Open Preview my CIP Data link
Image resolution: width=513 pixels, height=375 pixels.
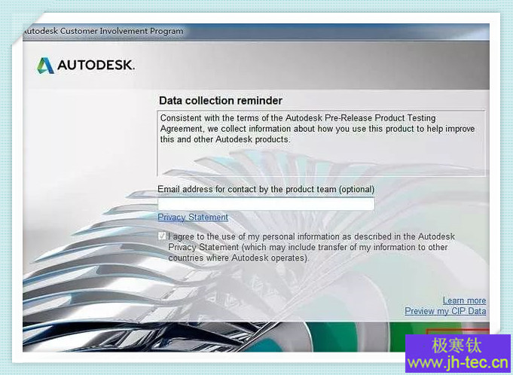(x=445, y=311)
